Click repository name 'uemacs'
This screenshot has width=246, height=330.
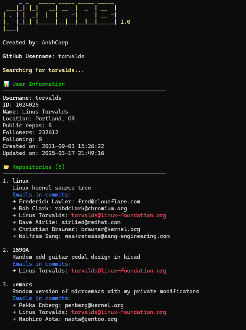(x=22, y=285)
